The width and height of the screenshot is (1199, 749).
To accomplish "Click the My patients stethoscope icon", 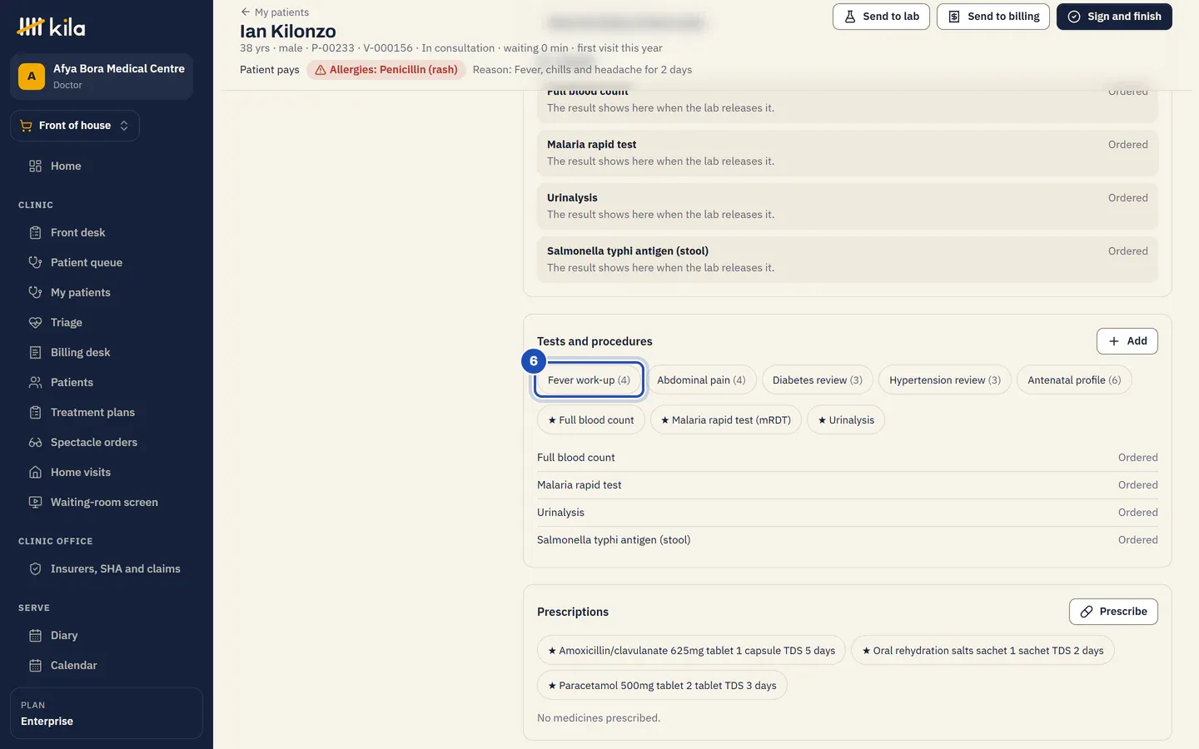I will click(35, 292).
